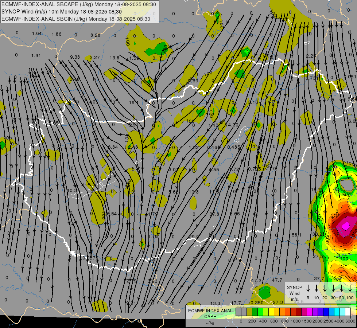Screen dimensions: 357x328
Task: Pick the white swatch ending the CAPE legend
Action: pos(348,312)
